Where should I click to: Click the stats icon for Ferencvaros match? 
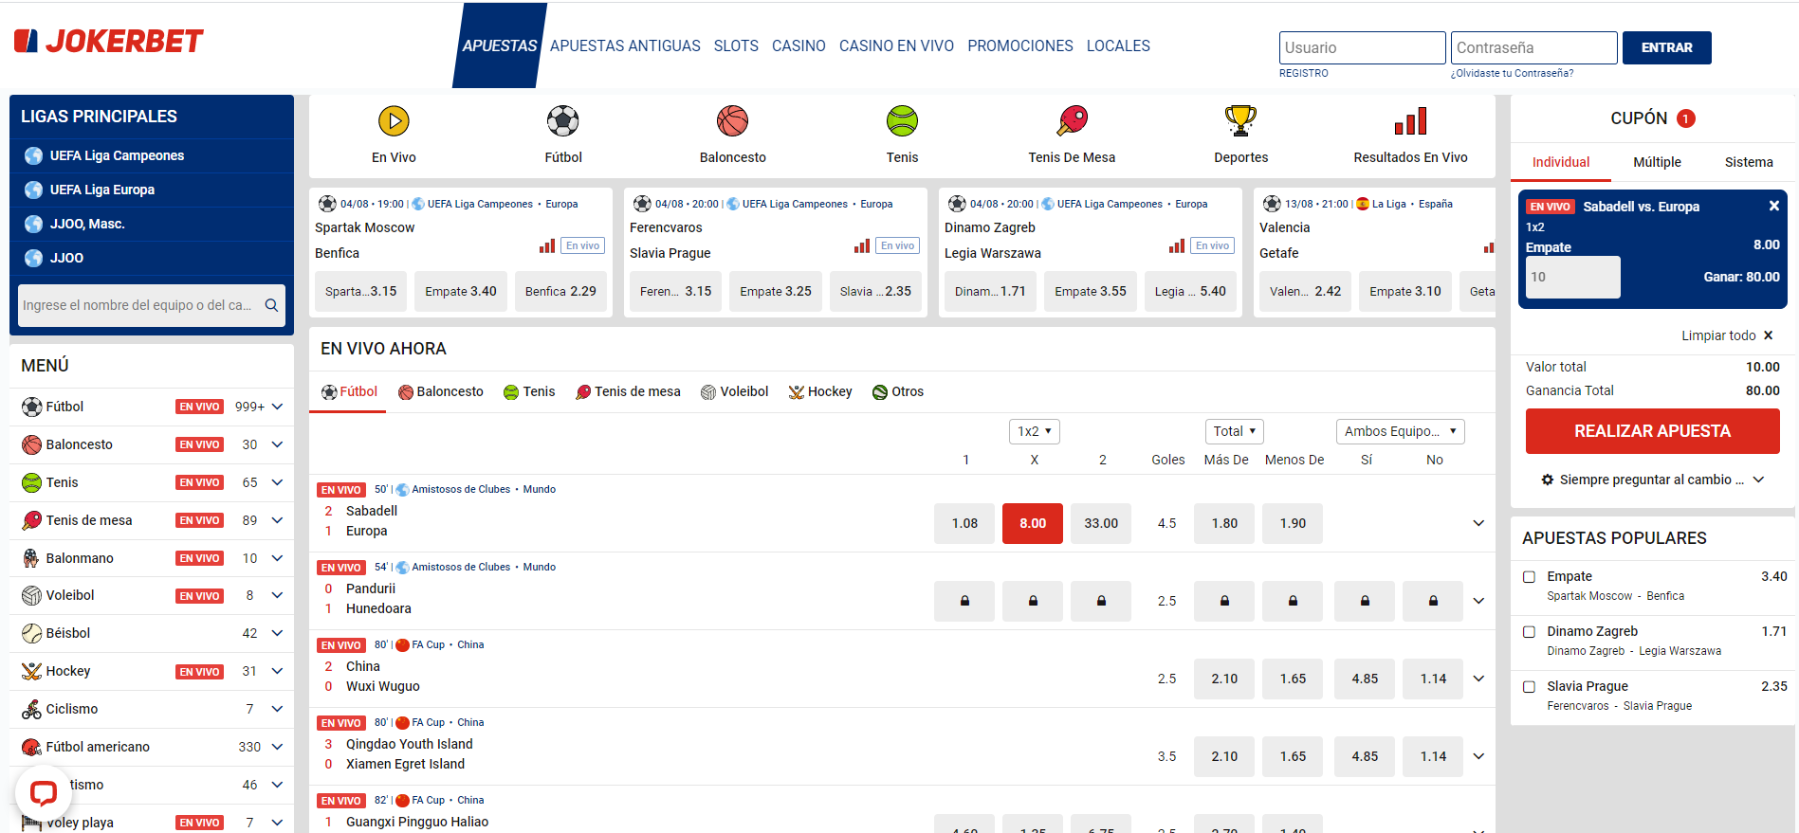click(862, 246)
